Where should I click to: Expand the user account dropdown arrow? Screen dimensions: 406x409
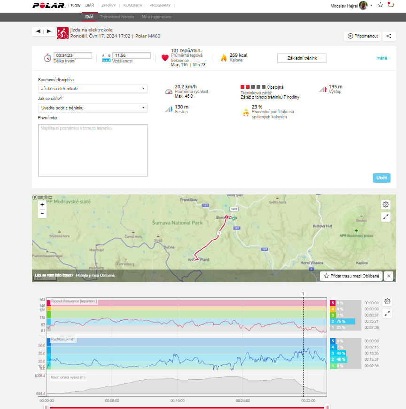(x=371, y=6)
